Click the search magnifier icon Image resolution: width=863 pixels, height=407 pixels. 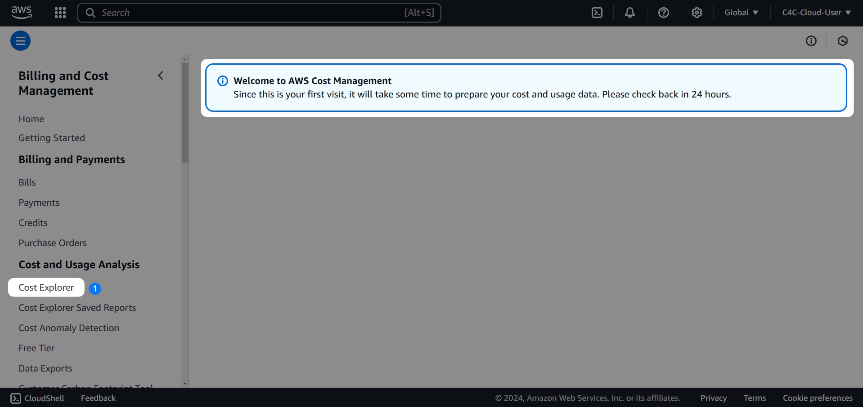click(x=90, y=13)
